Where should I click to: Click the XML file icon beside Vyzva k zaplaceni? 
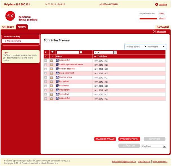[x=57, y=69]
